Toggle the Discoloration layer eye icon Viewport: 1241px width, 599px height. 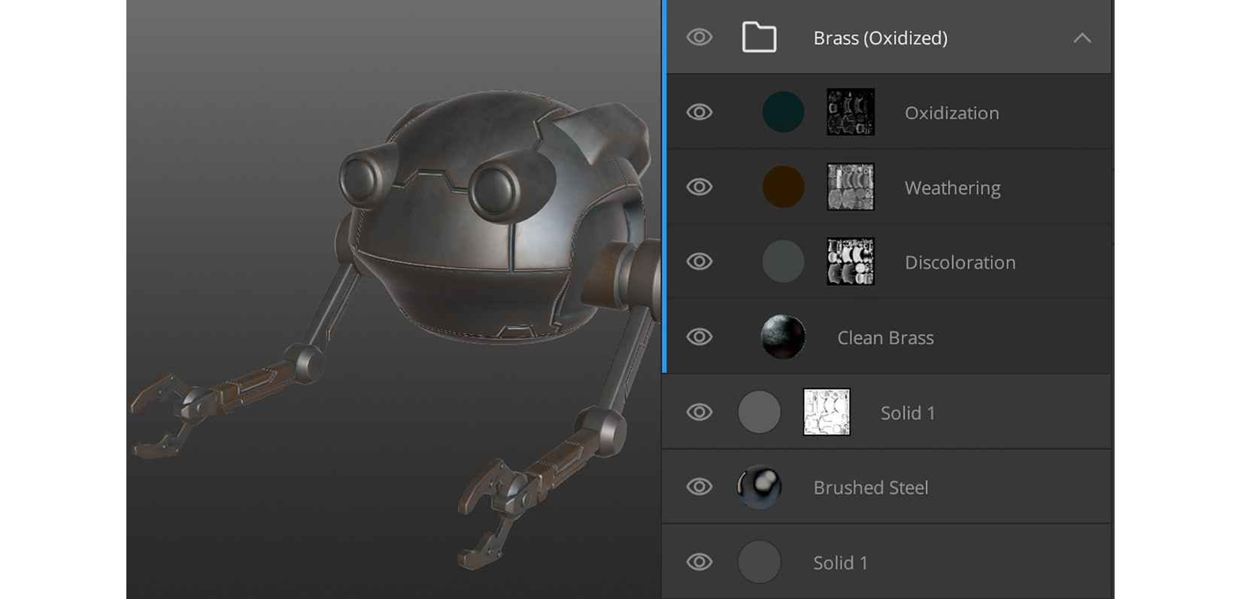(x=699, y=261)
